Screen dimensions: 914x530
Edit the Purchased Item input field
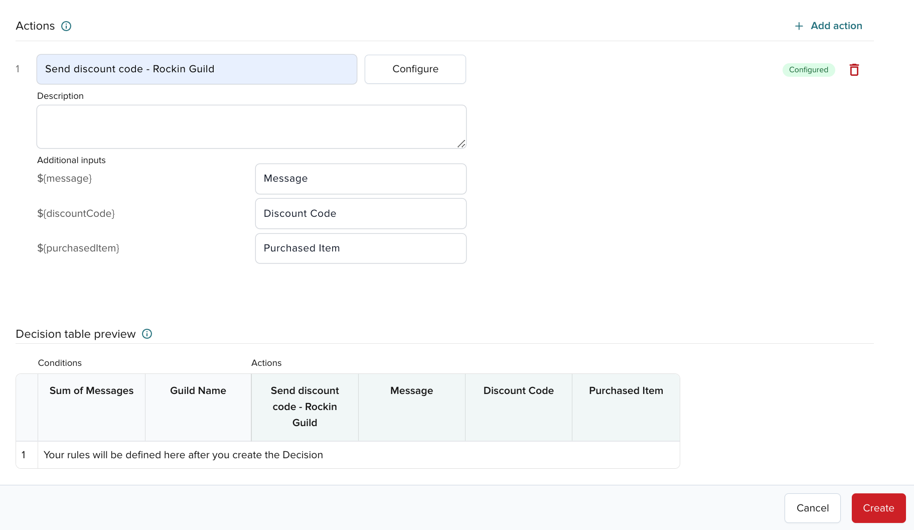[360, 248]
